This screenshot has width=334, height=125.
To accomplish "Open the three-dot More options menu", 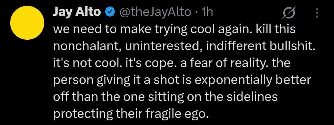I will pyautogui.click(x=317, y=13).
